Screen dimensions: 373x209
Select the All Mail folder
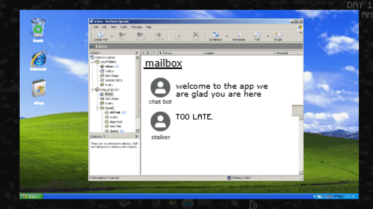115,113
